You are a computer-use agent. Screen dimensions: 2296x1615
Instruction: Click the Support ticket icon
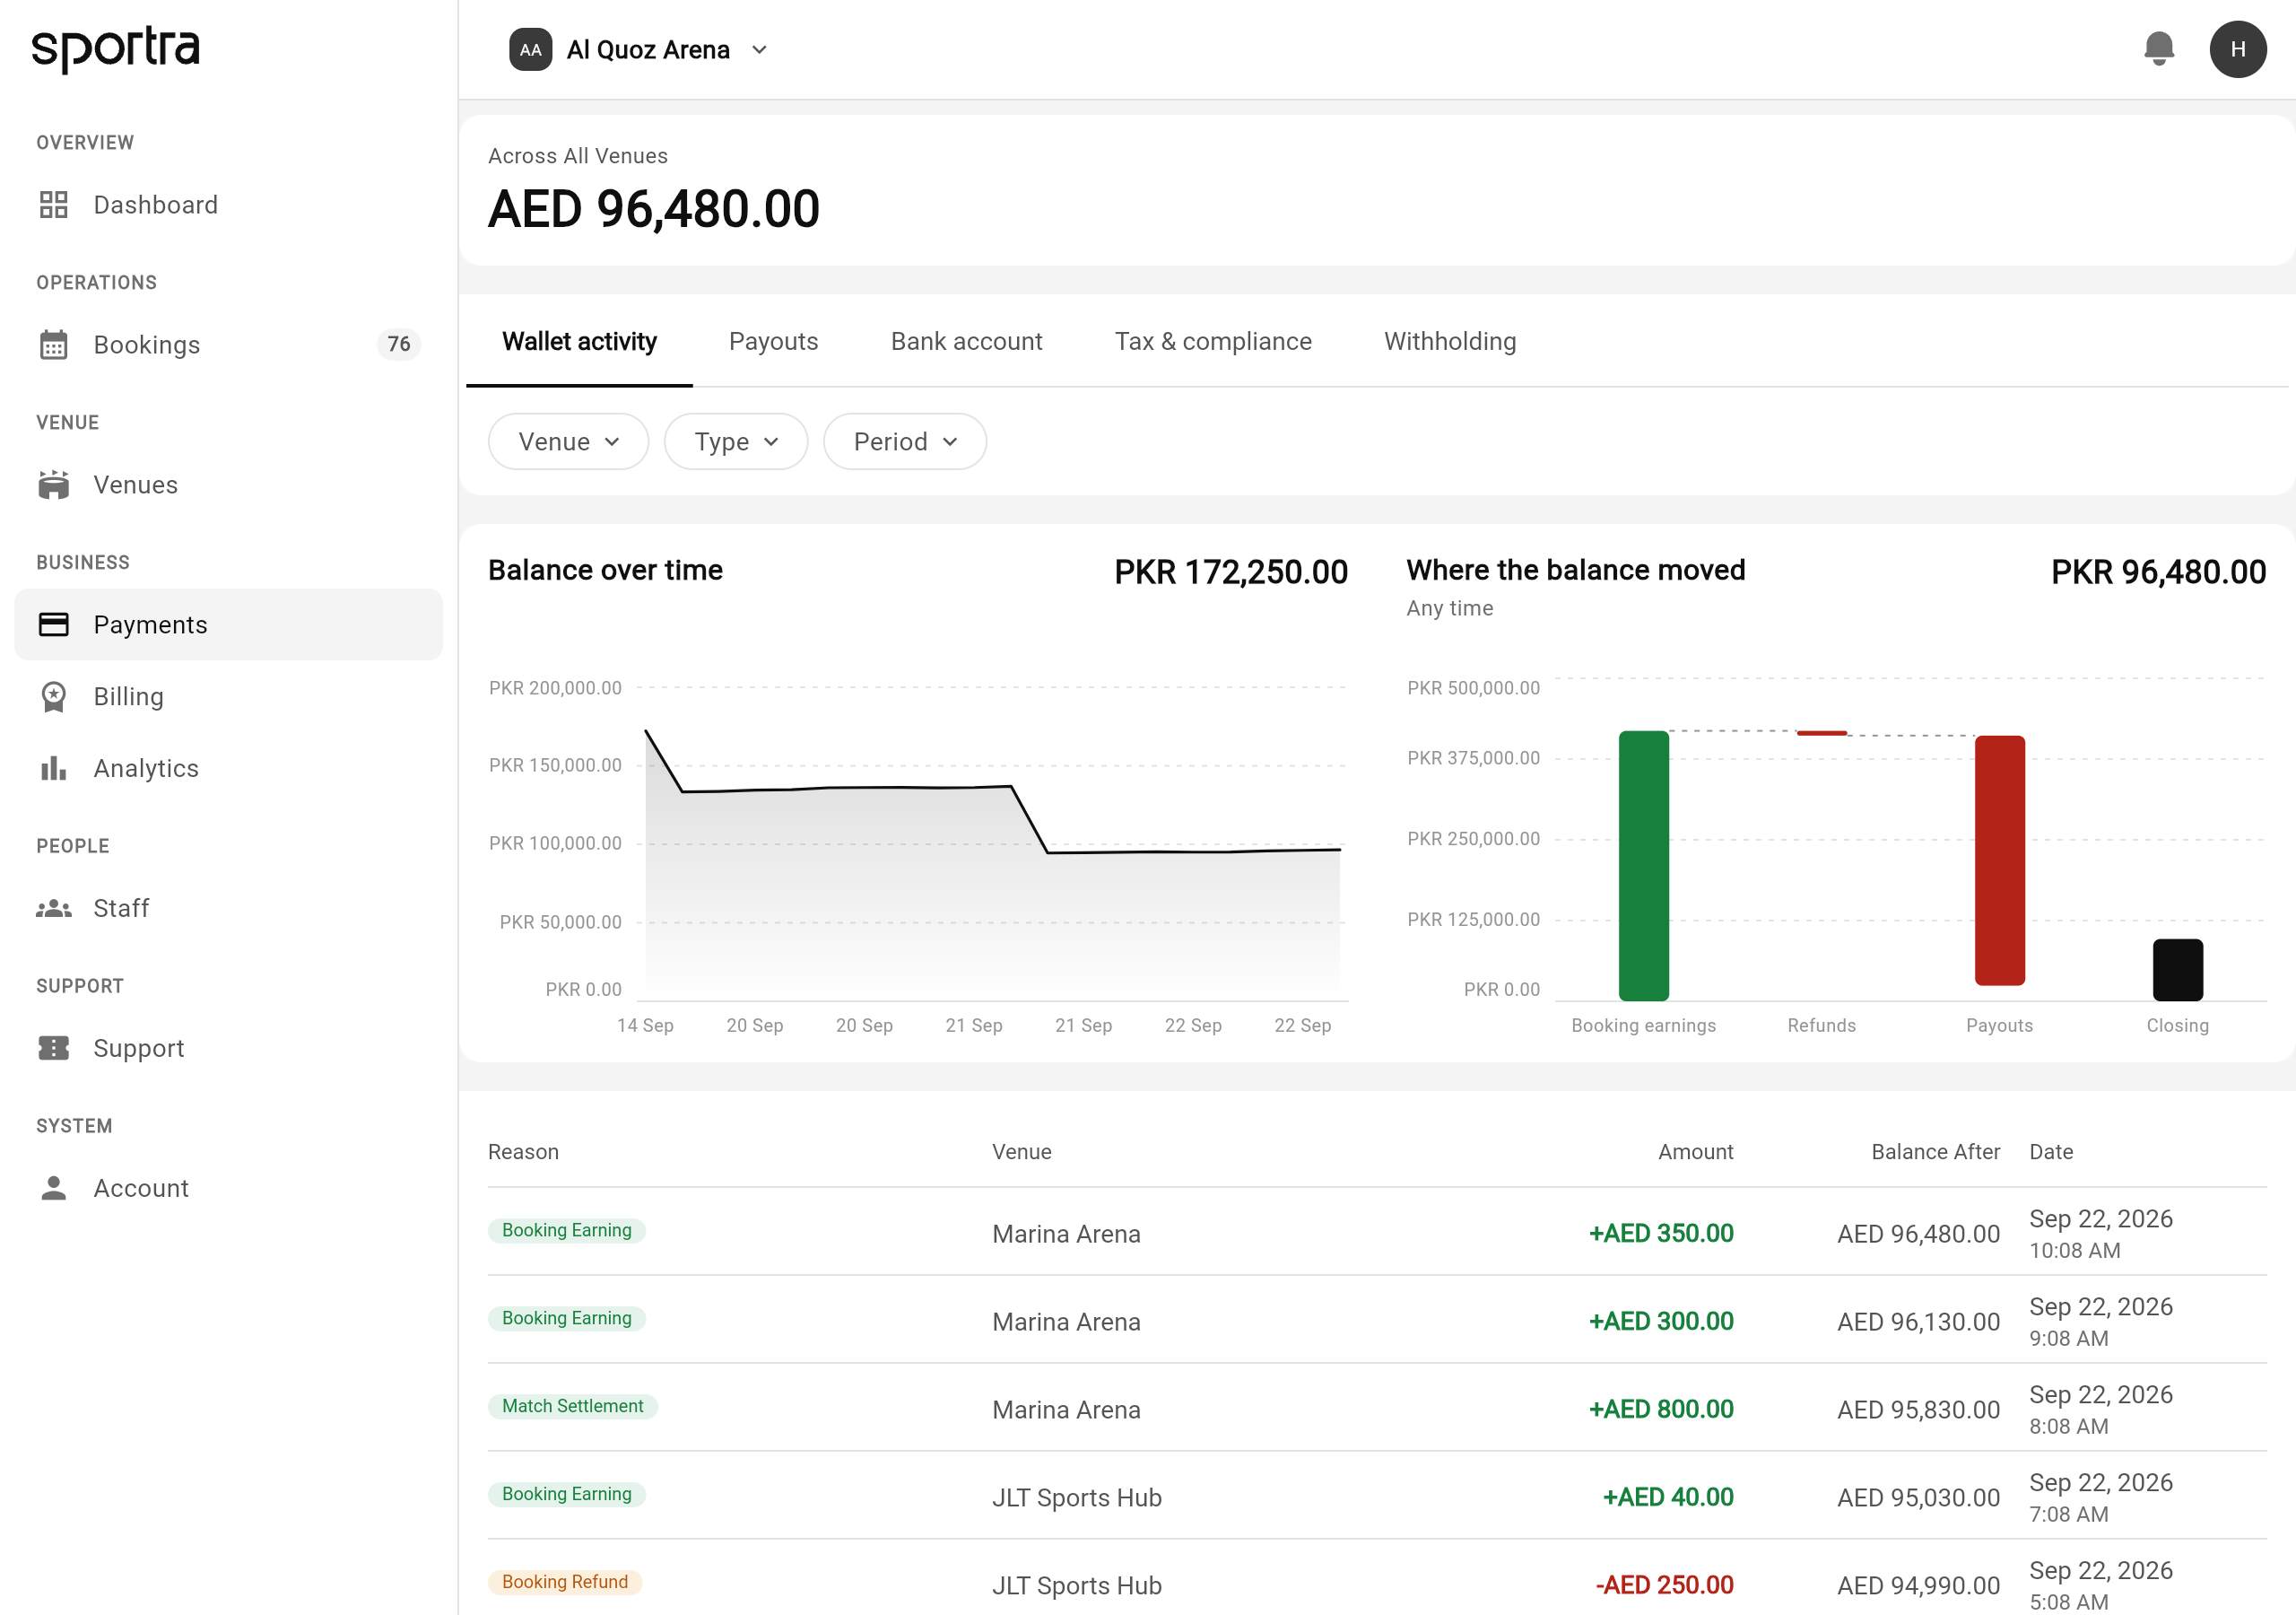[54, 1049]
